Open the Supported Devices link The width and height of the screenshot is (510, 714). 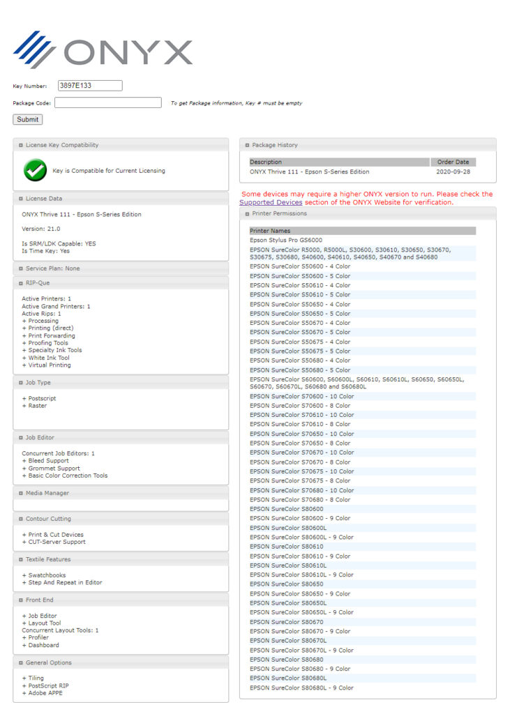pos(271,202)
